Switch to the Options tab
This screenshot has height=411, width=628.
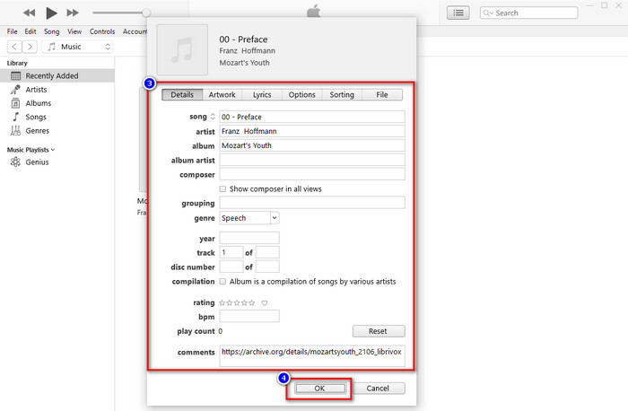coord(302,95)
